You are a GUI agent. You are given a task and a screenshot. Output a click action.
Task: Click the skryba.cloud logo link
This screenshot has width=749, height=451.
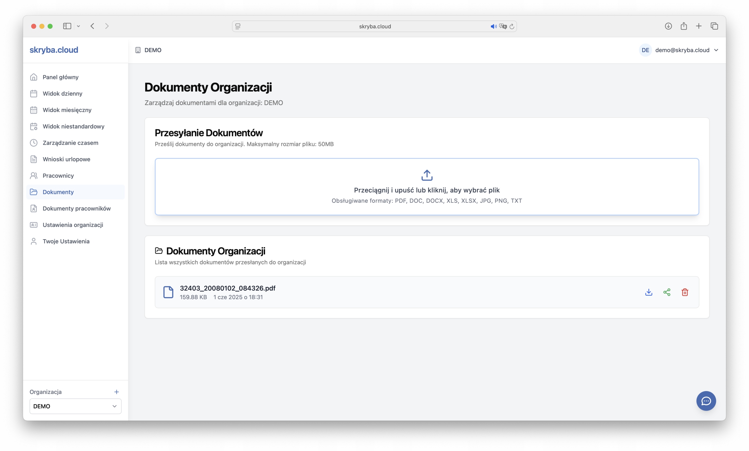(x=54, y=50)
